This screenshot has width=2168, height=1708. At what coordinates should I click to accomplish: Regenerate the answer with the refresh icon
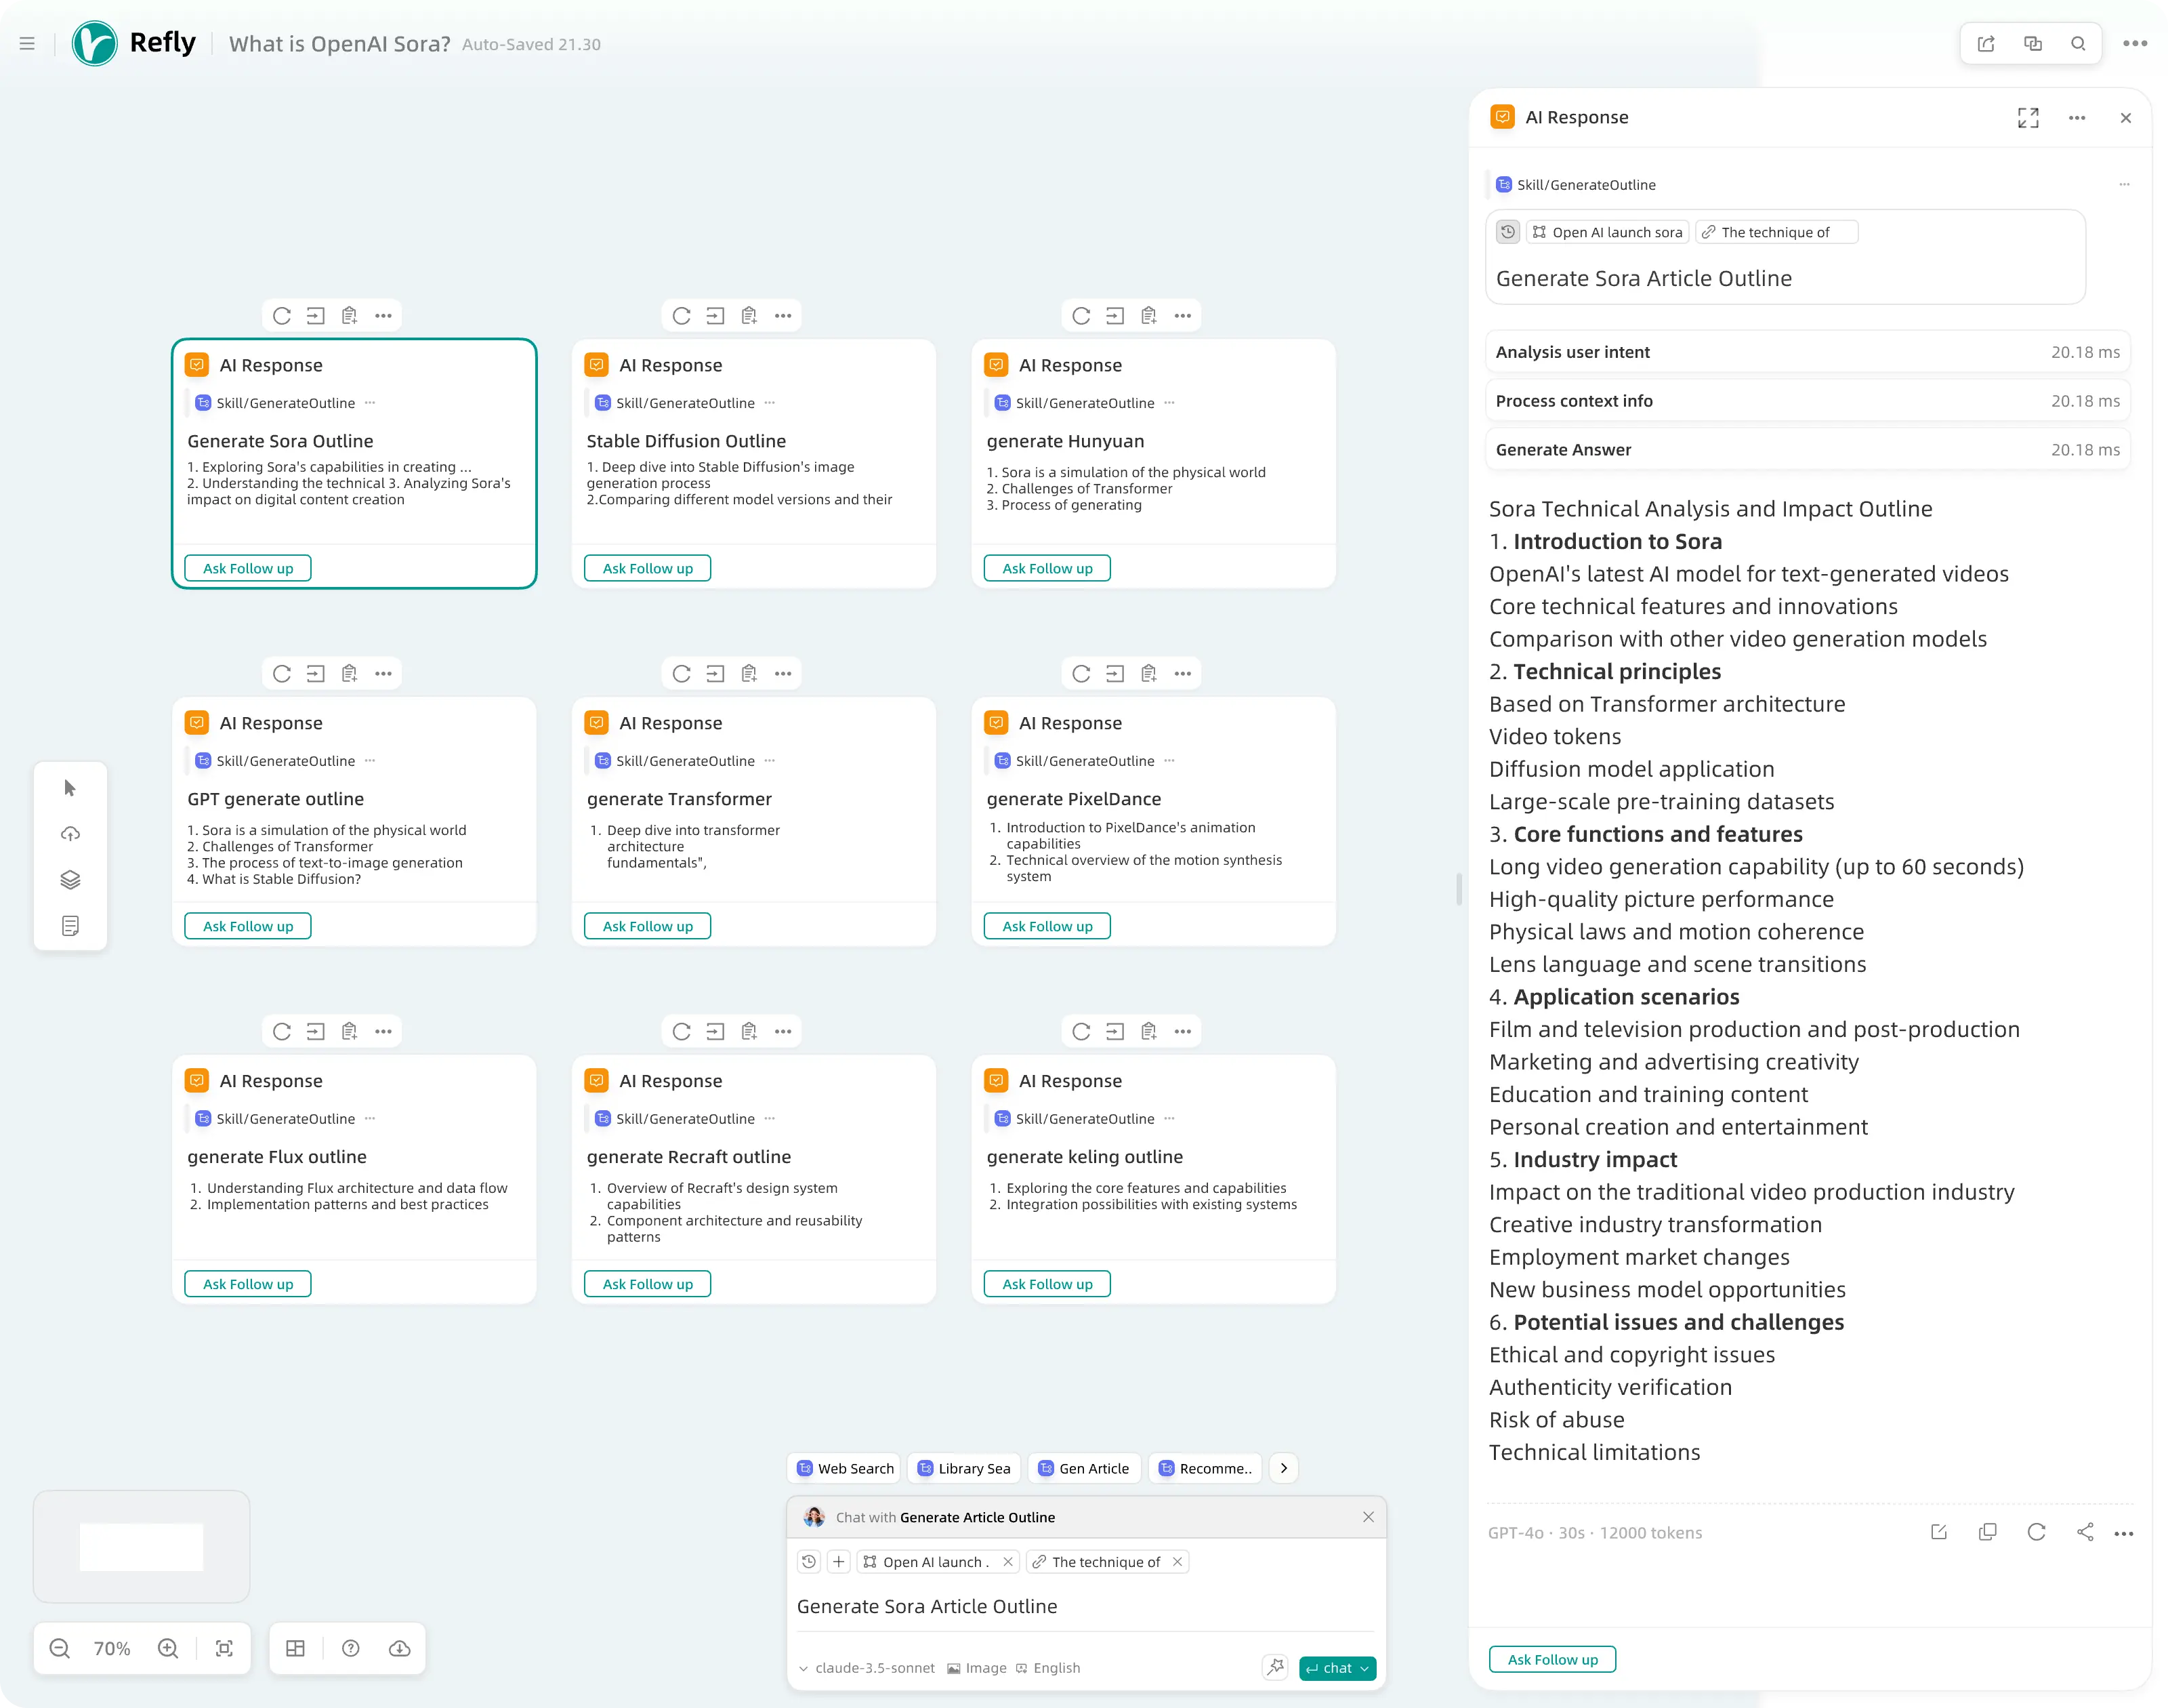tap(2036, 1531)
